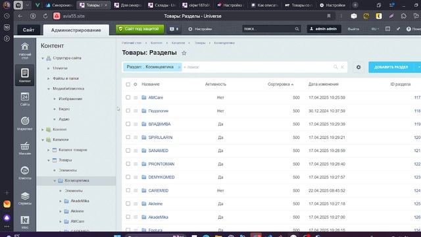Select all rows with header checkbox
Image resolution: width=421 pixels, height=237 pixels.
click(128, 84)
